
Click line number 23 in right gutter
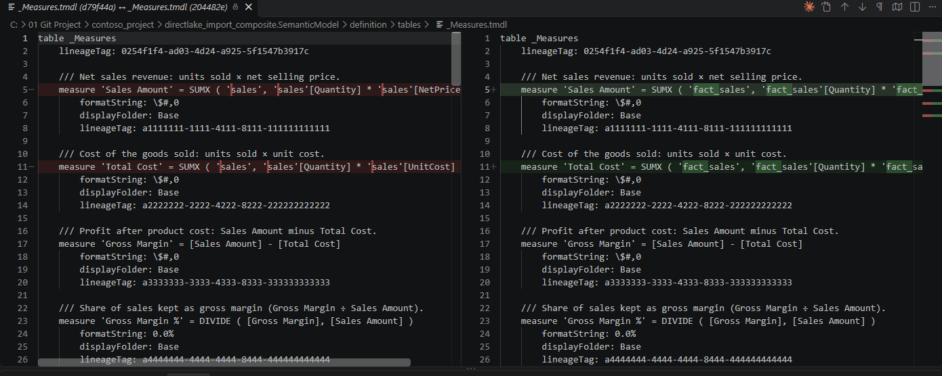(484, 321)
